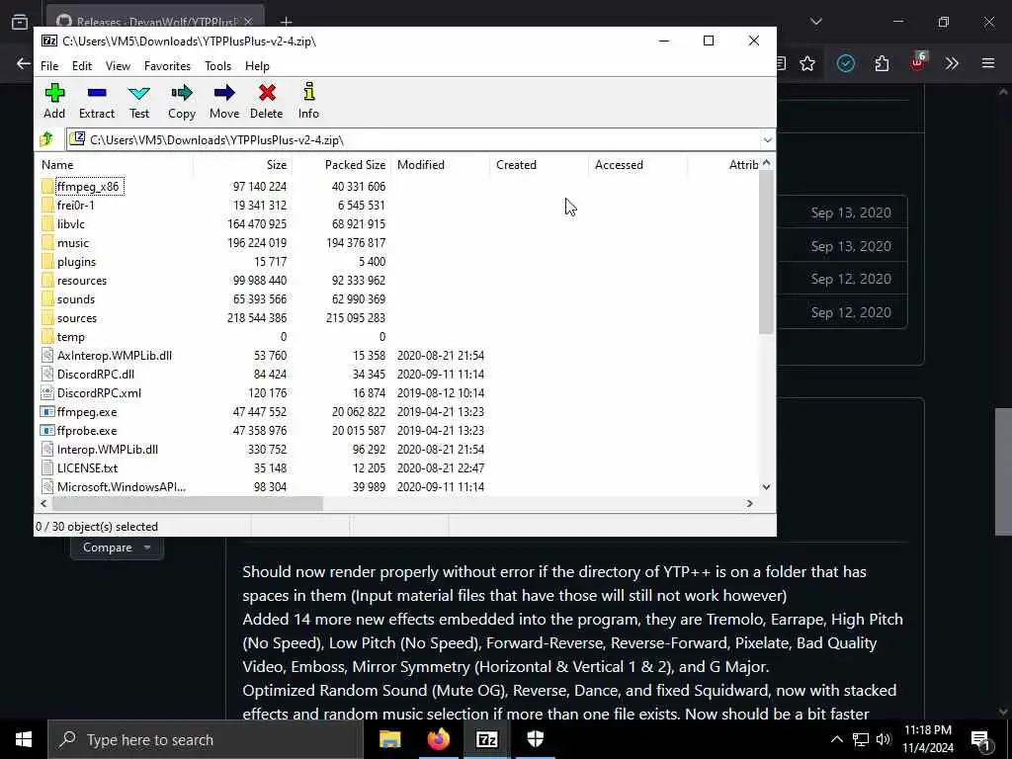Select AxInterop.WMPLib.dll file
The height and width of the screenshot is (759, 1012).
115,356
